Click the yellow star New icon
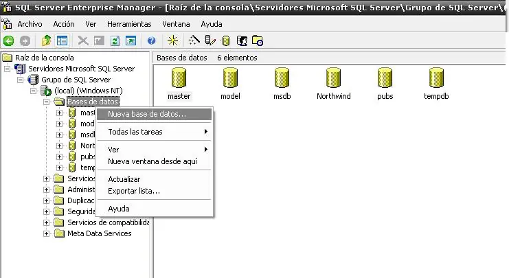Image resolution: width=509 pixels, height=278 pixels. point(172,41)
